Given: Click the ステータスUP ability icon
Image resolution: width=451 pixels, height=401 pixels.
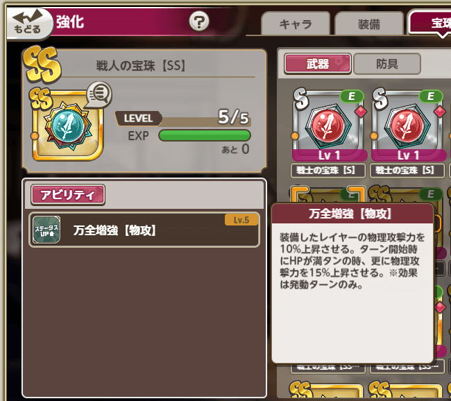Looking at the screenshot, I should 46,230.
